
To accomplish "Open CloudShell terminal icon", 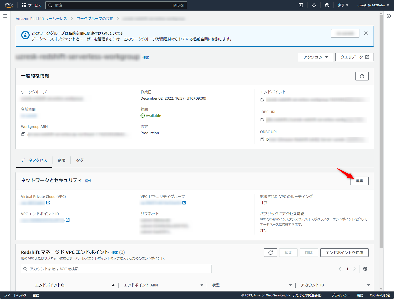I will coord(301,5).
